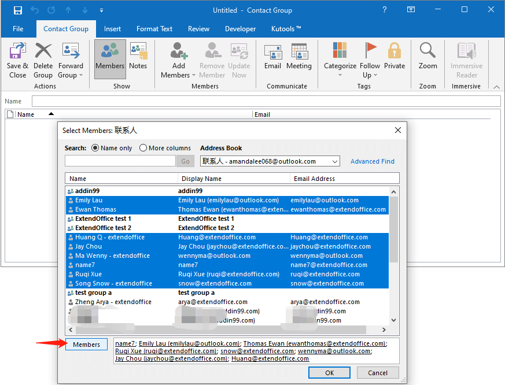The height and width of the screenshot is (385, 505).
Task: Select Ewan Thomas contact row
Action: [227, 210]
